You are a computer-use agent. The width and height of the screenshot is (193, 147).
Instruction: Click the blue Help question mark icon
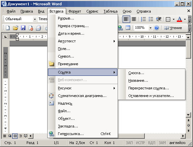pos(157,28)
